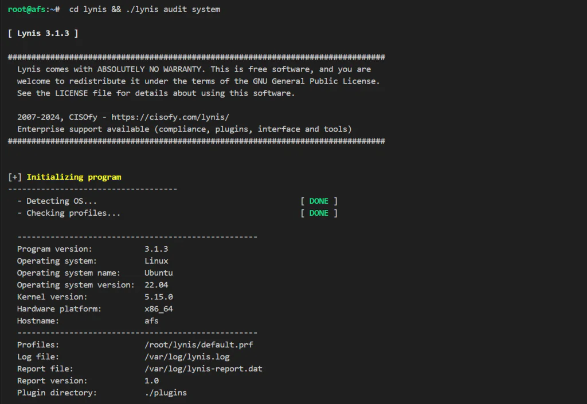The width and height of the screenshot is (587, 404).
Task: Click the 'Operating system name:' label
Action: (x=69, y=273)
